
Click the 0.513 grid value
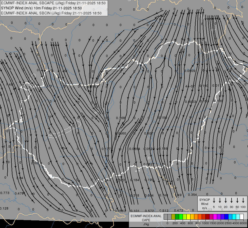(x=164, y=211)
